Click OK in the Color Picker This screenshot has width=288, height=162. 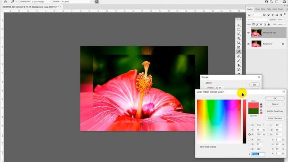(275, 99)
